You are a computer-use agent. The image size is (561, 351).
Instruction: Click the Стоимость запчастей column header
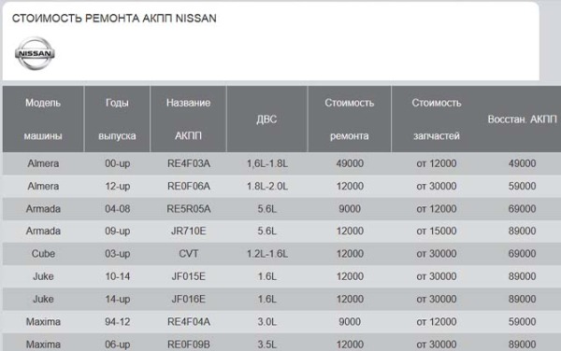[436, 119]
